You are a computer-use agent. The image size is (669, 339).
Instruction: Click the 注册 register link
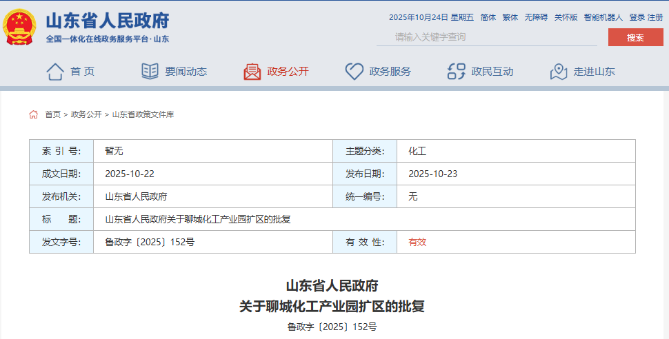pyautogui.click(x=655, y=17)
